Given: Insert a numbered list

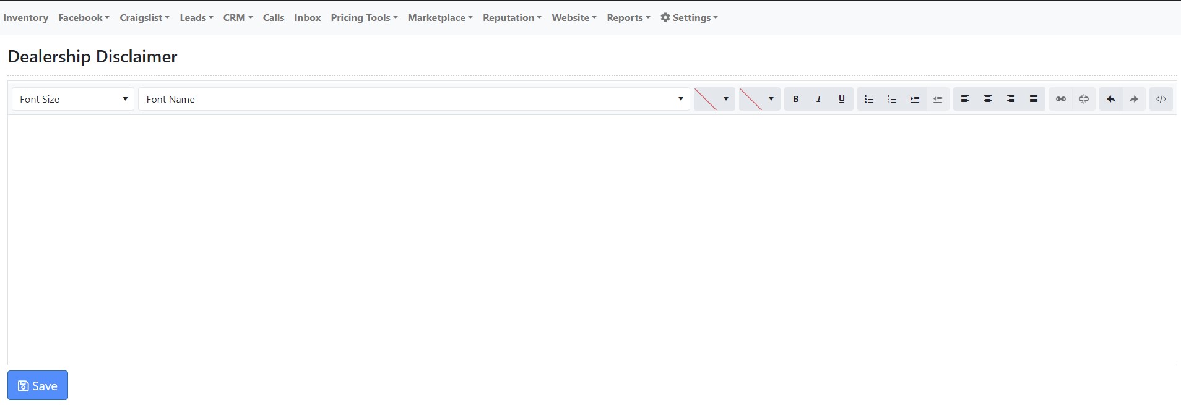Looking at the screenshot, I should pyautogui.click(x=891, y=99).
